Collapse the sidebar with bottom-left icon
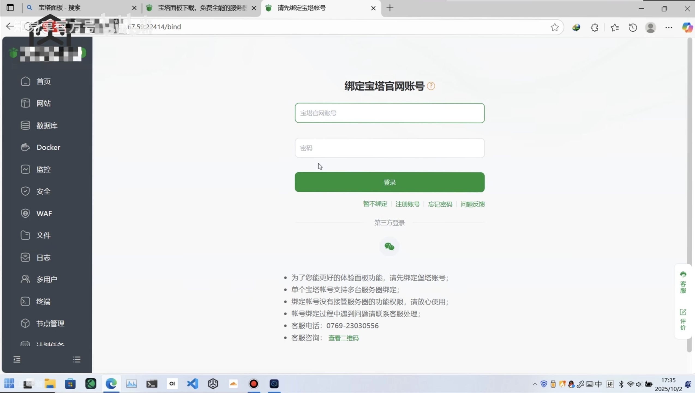Screen dimensions: 695x393 pyautogui.click(x=17, y=359)
